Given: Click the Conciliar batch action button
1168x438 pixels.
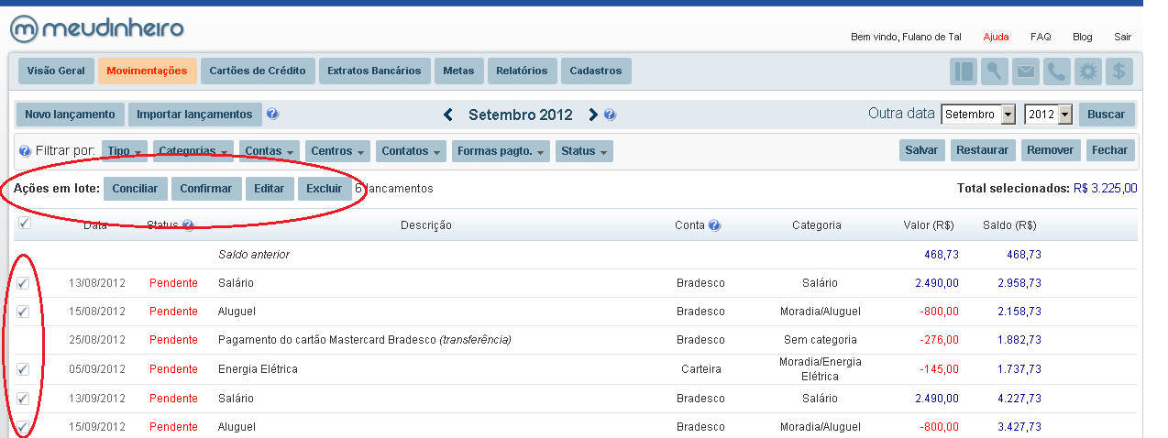Looking at the screenshot, I should coord(135,189).
